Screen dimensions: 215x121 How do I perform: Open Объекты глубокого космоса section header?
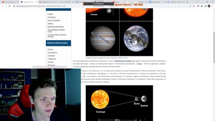[x=58, y=43]
